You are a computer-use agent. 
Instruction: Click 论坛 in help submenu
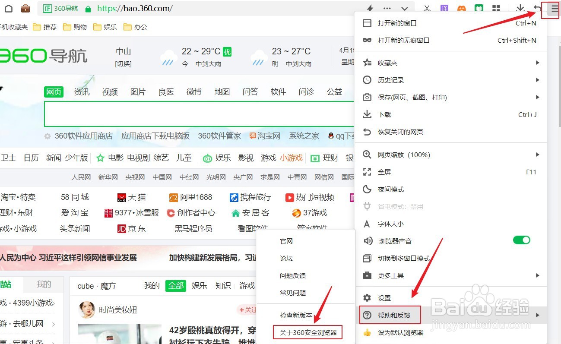tap(306, 258)
